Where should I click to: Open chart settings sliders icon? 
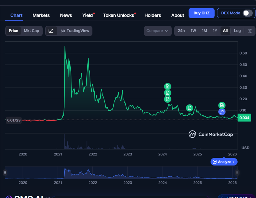click(x=250, y=31)
